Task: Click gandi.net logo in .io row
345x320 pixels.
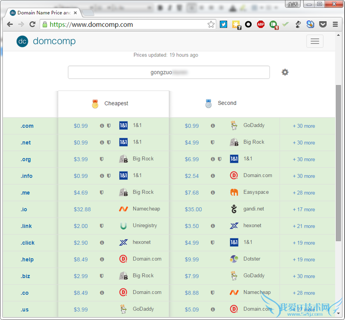Action: (x=234, y=209)
